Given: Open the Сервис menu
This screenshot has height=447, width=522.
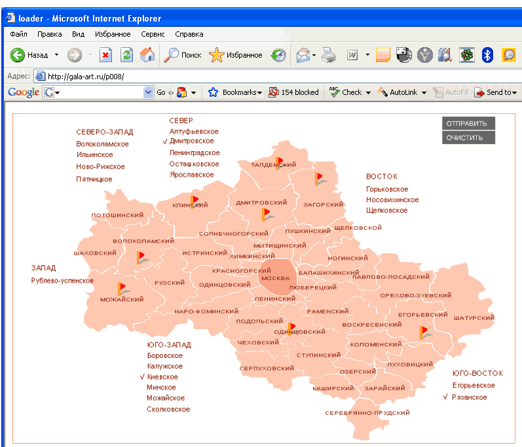Looking at the screenshot, I should tap(153, 34).
